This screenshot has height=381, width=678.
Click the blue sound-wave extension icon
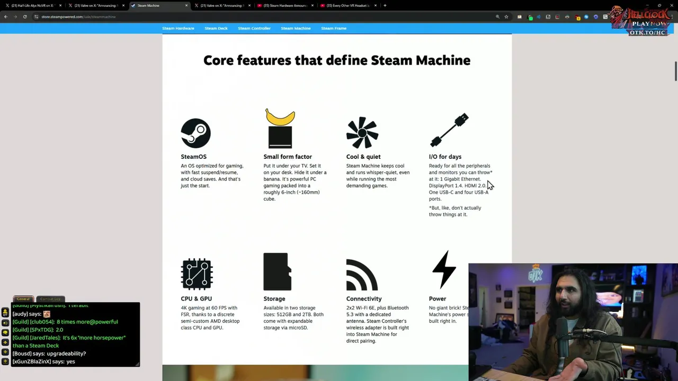point(539,17)
